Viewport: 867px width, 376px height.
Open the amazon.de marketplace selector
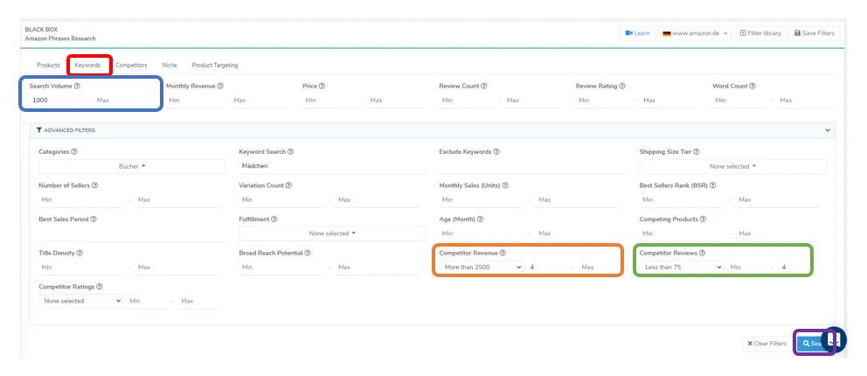tap(694, 33)
